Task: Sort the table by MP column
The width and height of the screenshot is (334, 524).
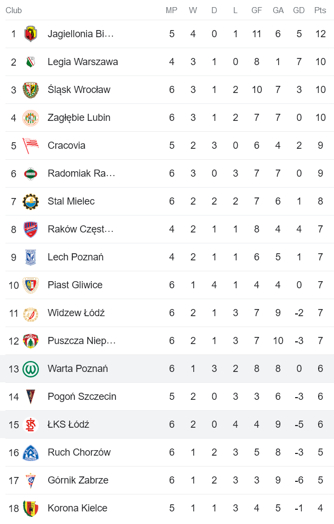Action: tap(171, 10)
